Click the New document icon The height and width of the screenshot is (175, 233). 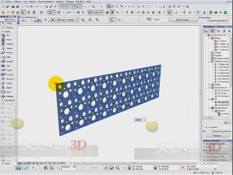pos(3,6)
